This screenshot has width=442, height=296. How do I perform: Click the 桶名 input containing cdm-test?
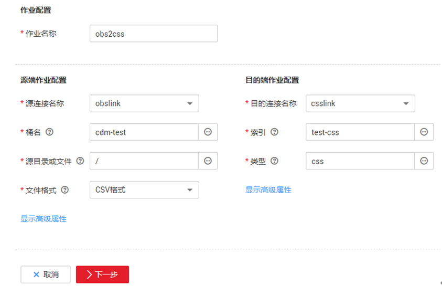(x=144, y=132)
